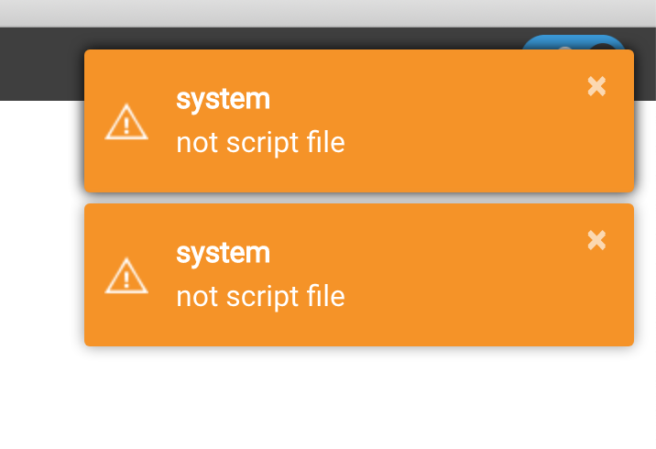The height and width of the screenshot is (449, 656).
Task: Click 'not script file' text in bottom alert
Action: (x=260, y=297)
